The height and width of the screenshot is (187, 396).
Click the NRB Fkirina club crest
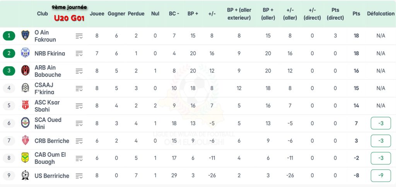[26, 53]
